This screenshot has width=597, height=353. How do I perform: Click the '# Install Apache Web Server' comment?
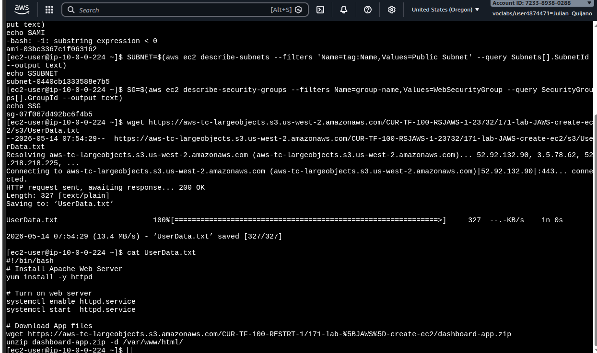(x=64, y=269)
